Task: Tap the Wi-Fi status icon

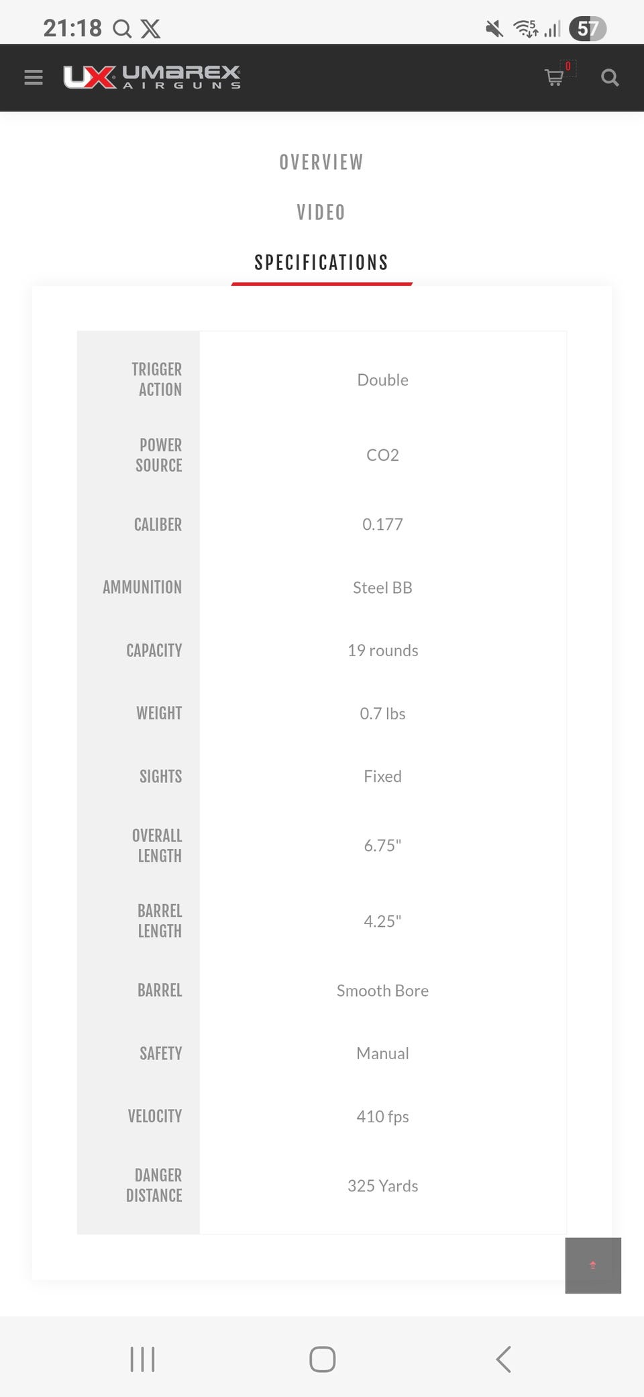Action: [x=525, y=28]
